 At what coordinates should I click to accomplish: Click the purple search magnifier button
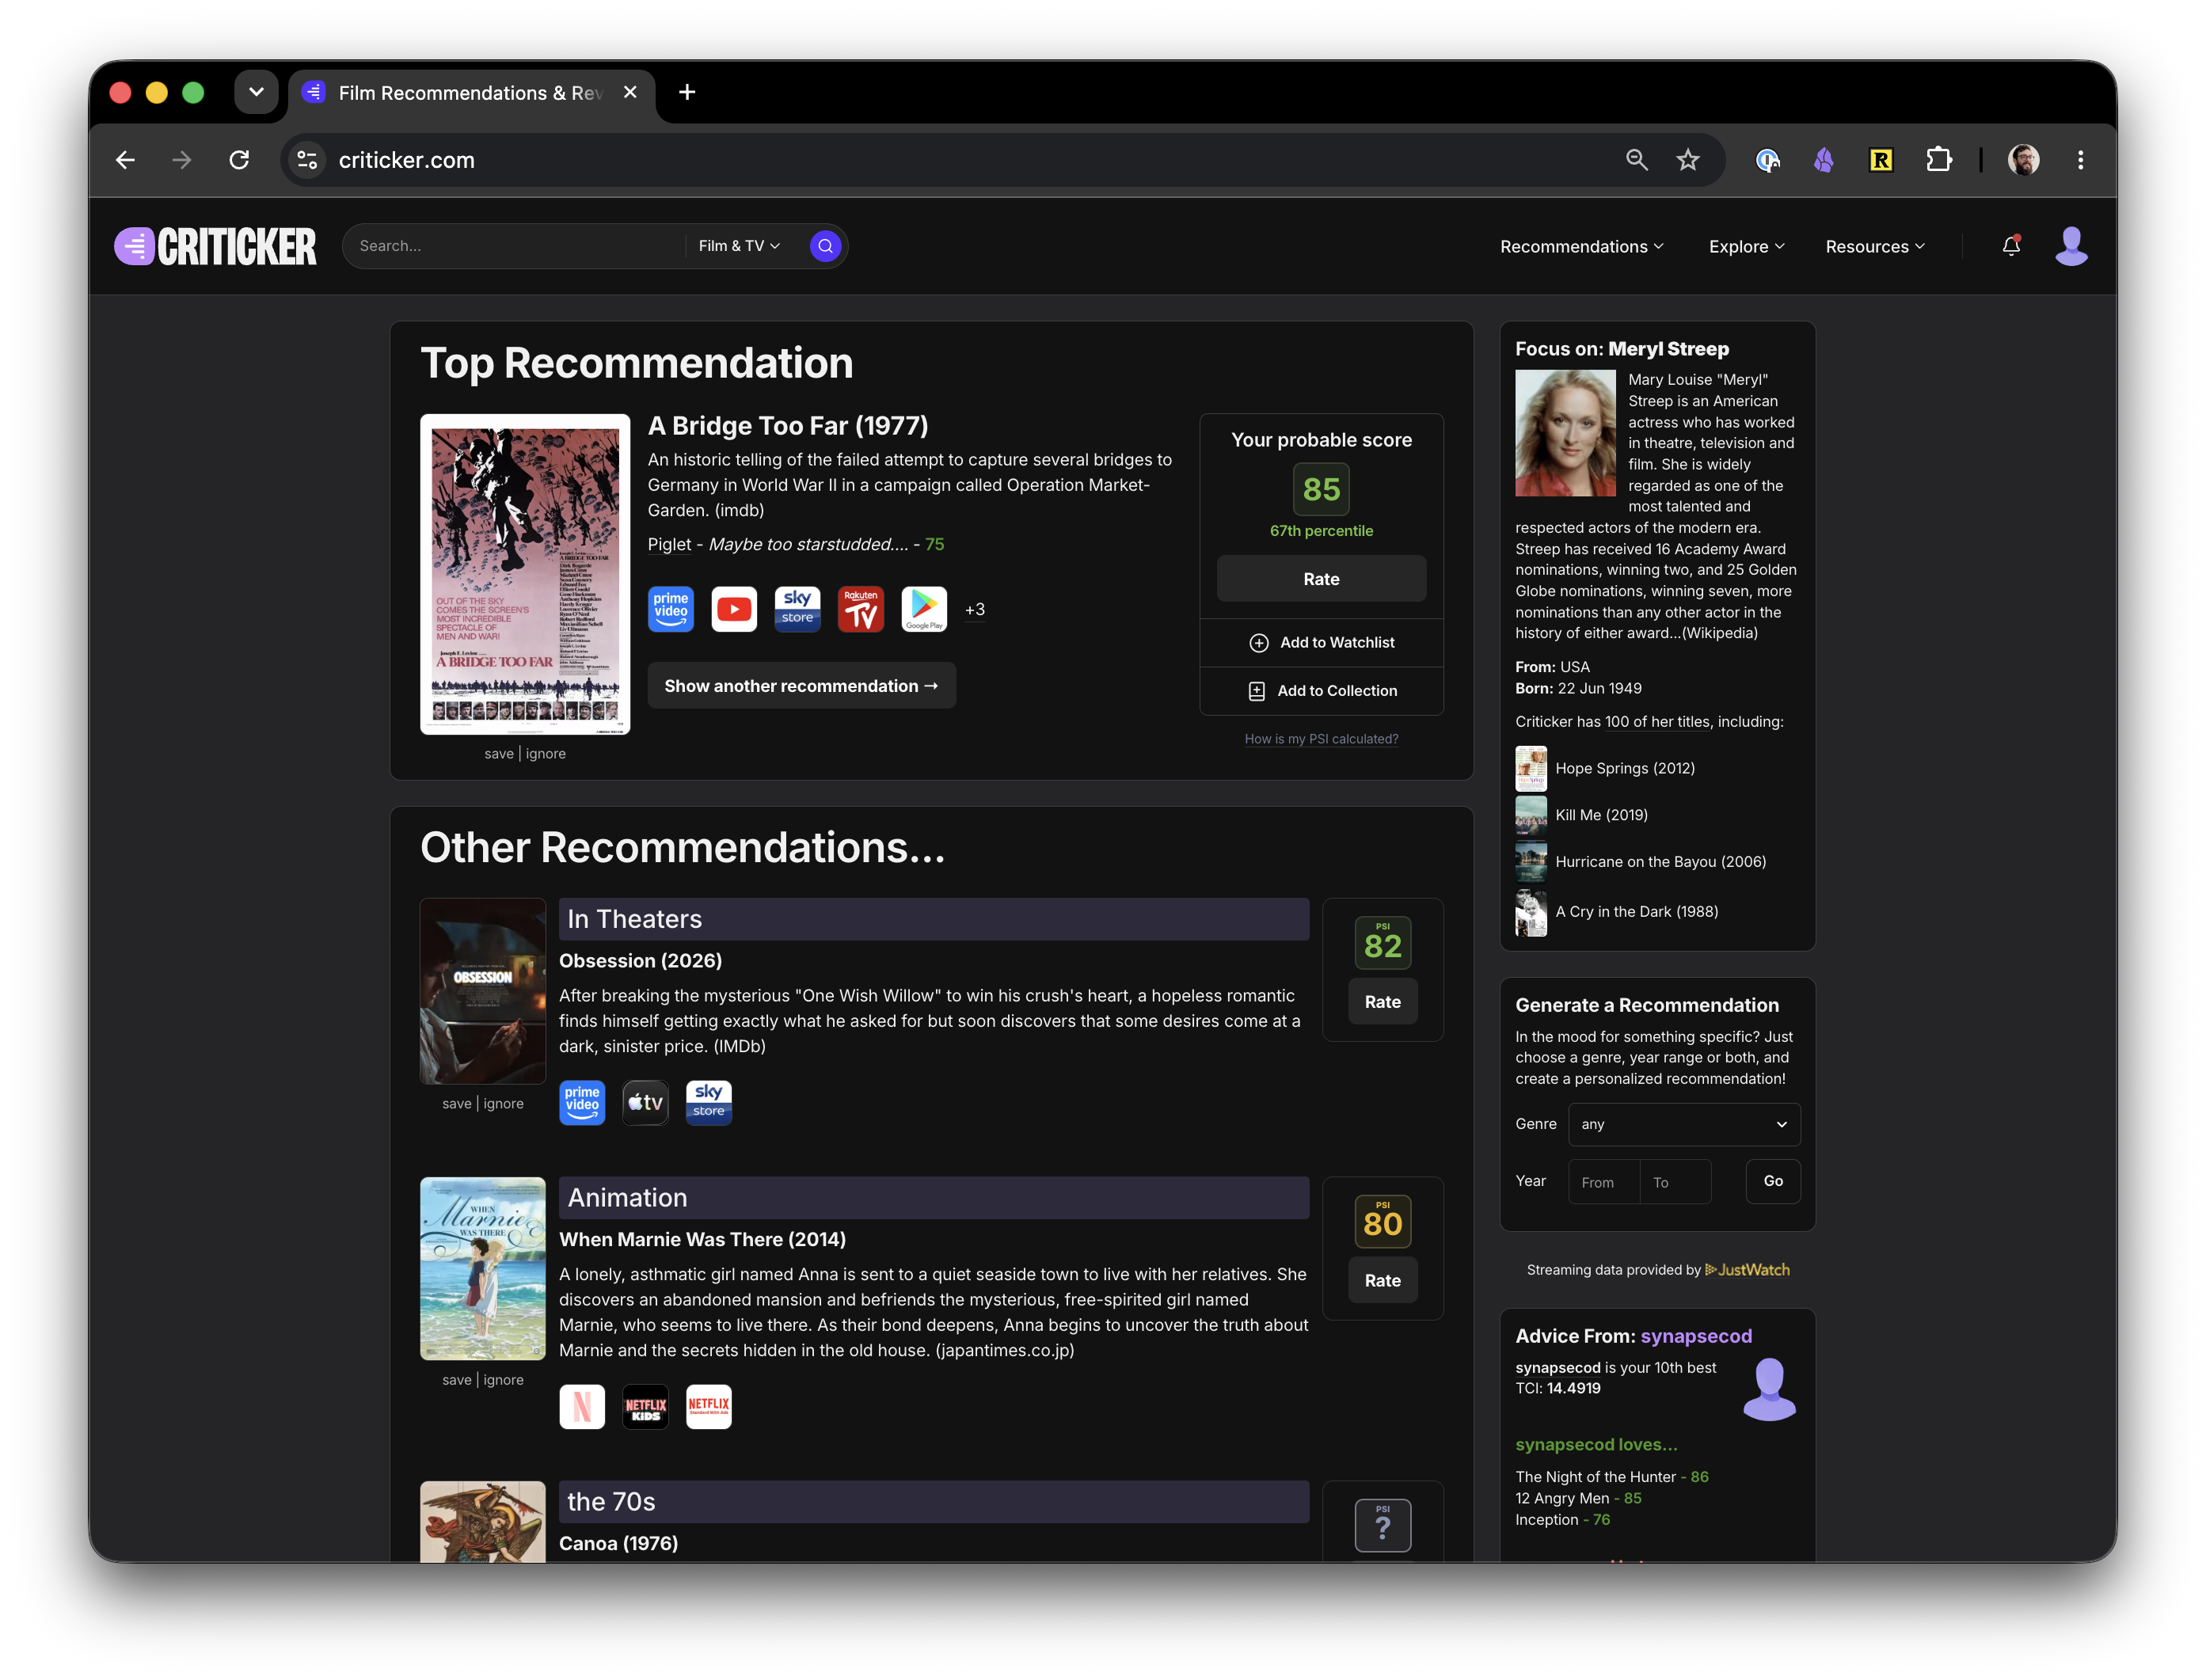tap(825, 246)
